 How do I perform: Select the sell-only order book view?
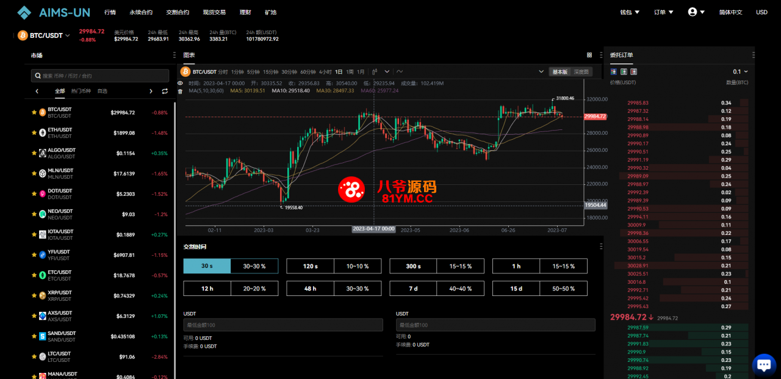633,71
